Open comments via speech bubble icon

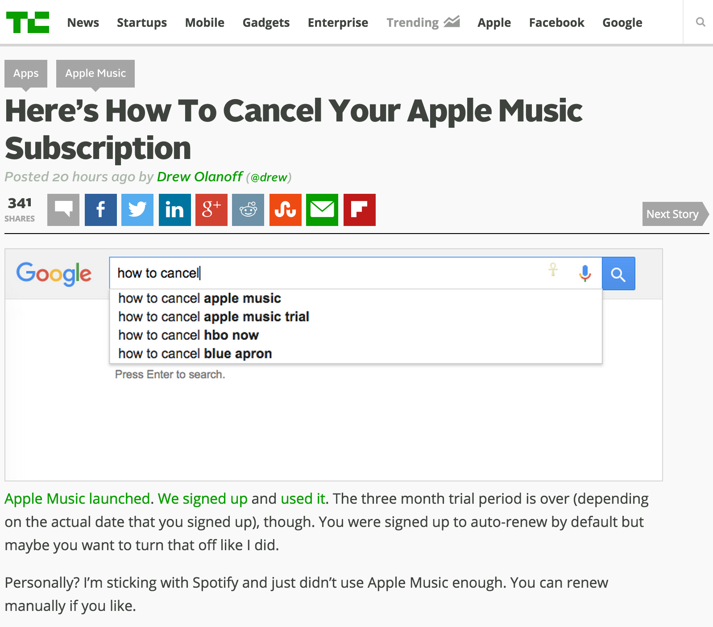point(63,209)
